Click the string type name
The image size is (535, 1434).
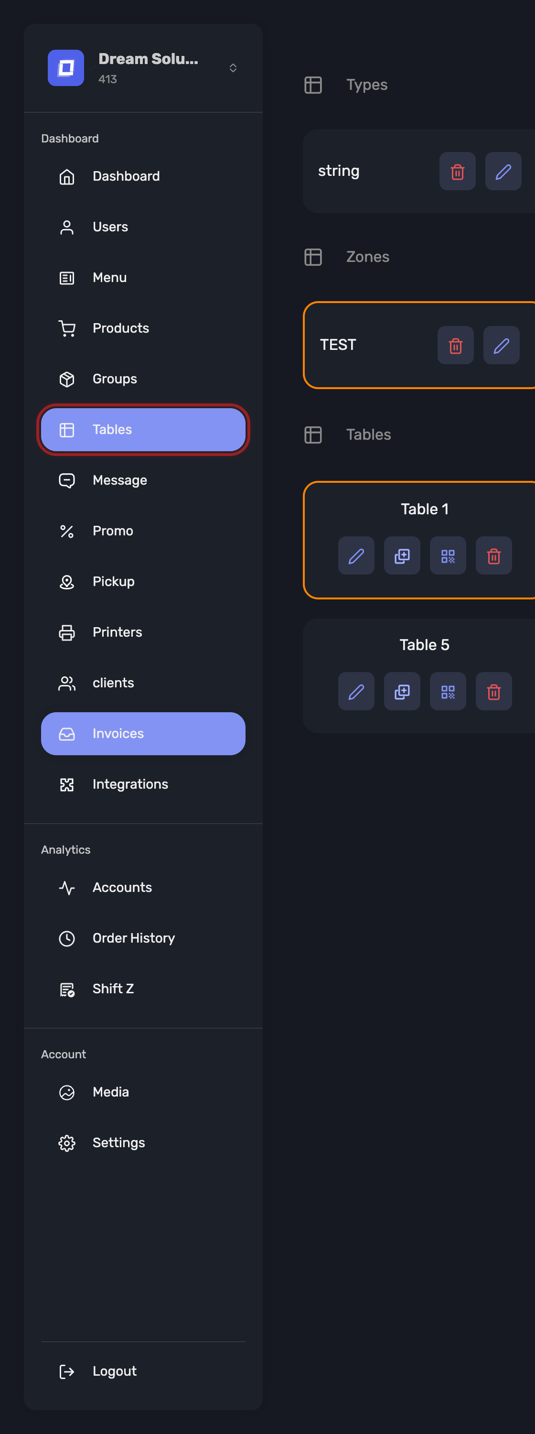(339, 172)
